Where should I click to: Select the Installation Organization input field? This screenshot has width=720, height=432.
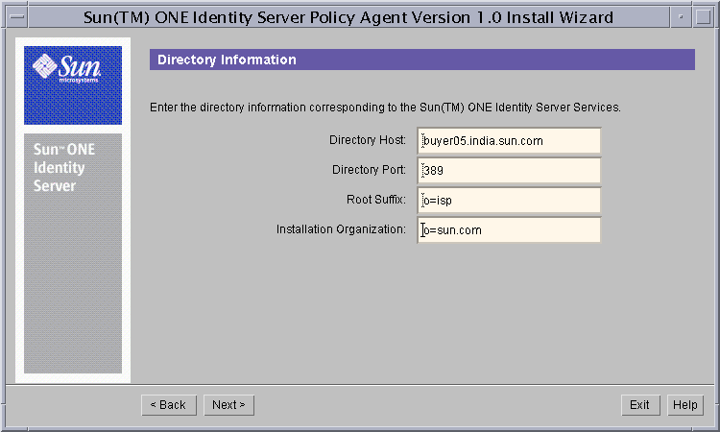coord(509,230)
